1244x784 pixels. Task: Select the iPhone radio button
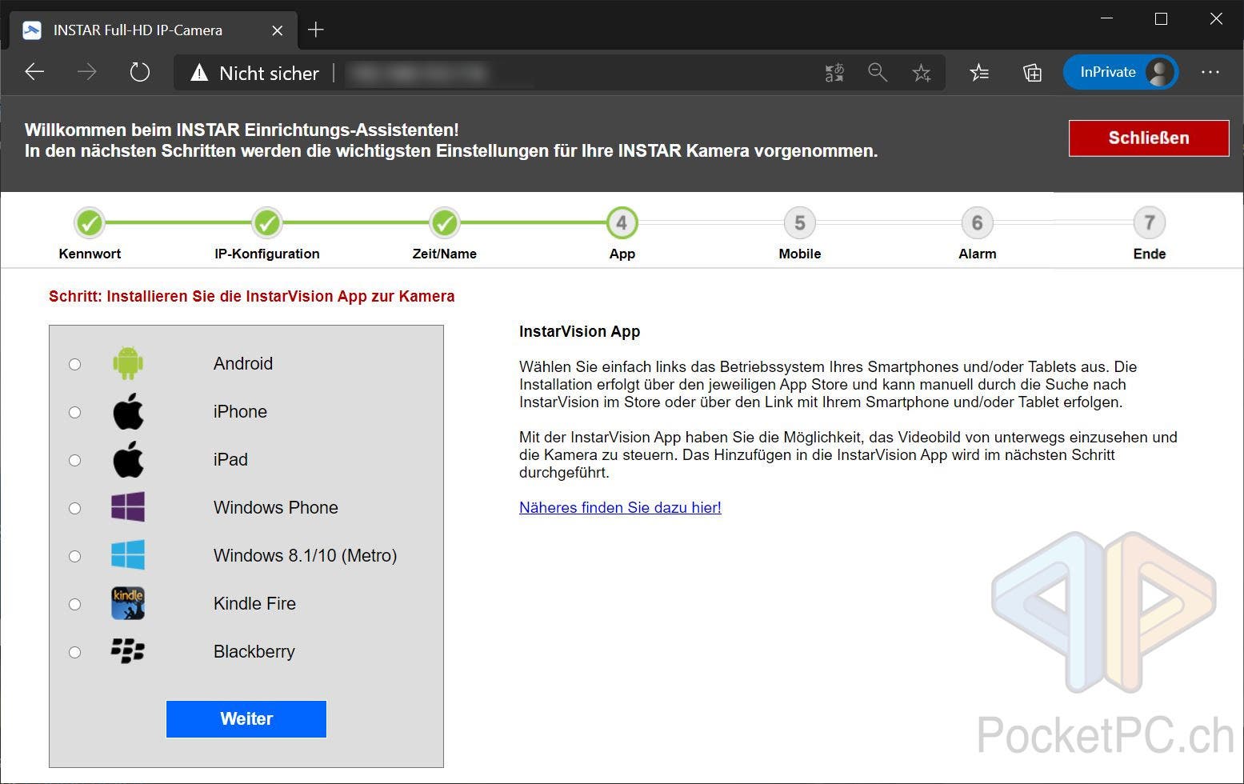(x=74, y=412)
